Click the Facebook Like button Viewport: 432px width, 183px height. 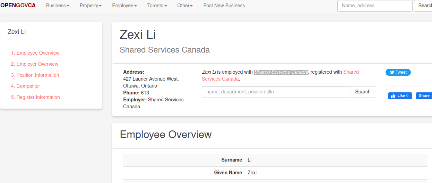[400, 96]
